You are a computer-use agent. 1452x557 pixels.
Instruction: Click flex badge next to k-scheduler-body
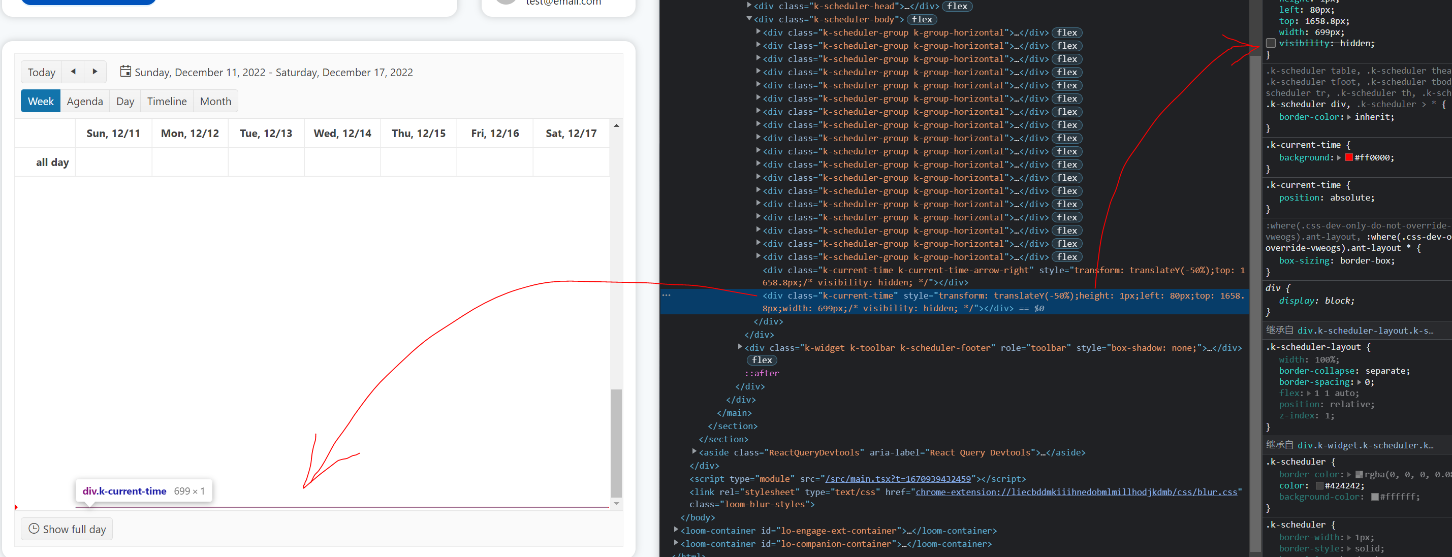[x=922, y=19]
